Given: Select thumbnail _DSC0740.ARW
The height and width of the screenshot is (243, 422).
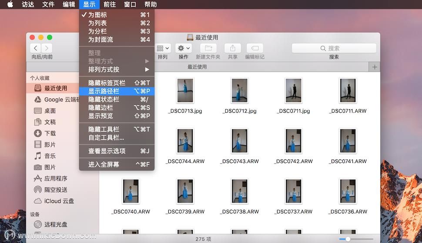Looking at the screenshot, I should click(x=131, y=191).
